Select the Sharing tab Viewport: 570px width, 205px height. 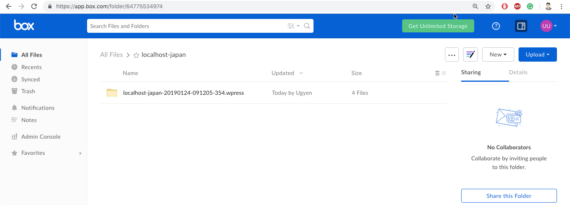[471, 72]
